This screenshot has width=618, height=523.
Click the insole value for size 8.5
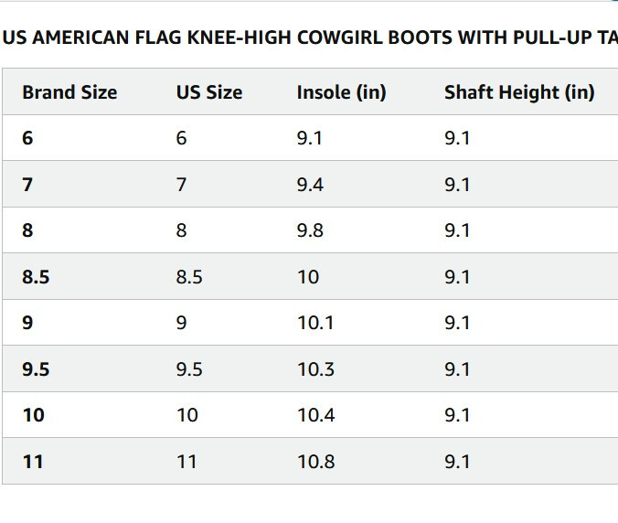pos(308,277)
